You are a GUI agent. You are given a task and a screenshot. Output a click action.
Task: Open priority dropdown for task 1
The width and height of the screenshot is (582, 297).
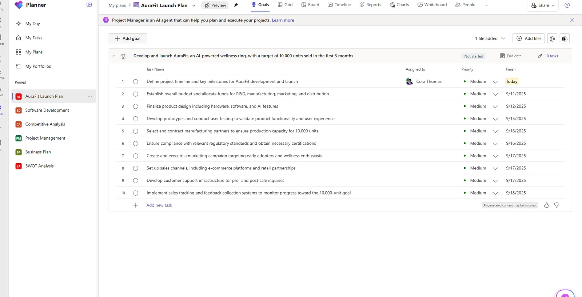tap(495, 82)
